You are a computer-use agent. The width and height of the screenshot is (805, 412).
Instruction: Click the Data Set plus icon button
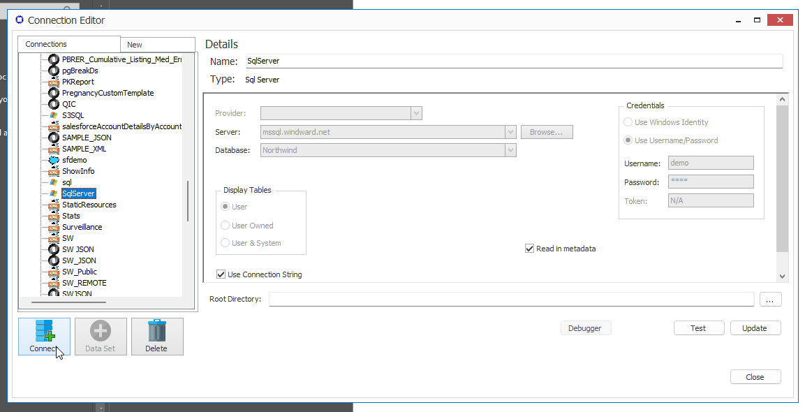pyautogui.click(x=101, y=337)
